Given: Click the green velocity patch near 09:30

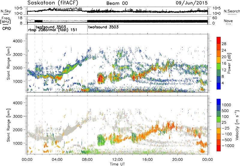Looking at the screenshot, I should coord(101,140).
